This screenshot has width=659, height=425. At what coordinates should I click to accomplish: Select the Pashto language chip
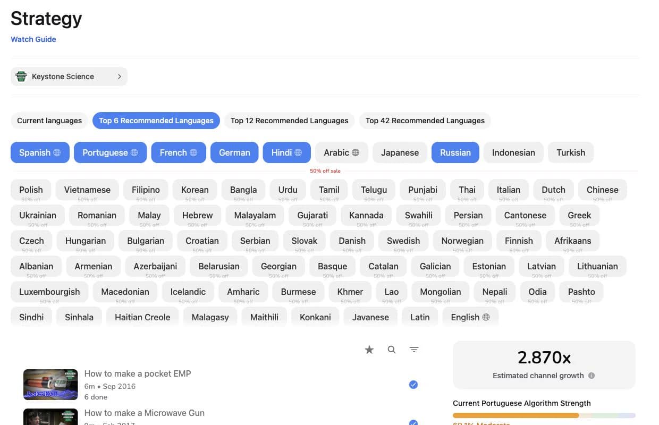point(581,292)
